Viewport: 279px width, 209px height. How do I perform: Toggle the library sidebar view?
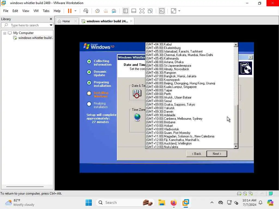pyautogui.click(x=125, y=11)
